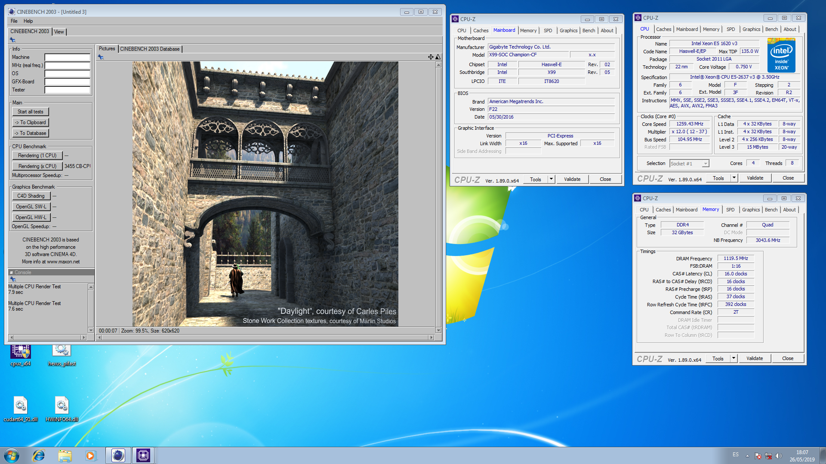Launch Internet Explorer from taskbar
The image size is (826, 464).
click(39, 455)
